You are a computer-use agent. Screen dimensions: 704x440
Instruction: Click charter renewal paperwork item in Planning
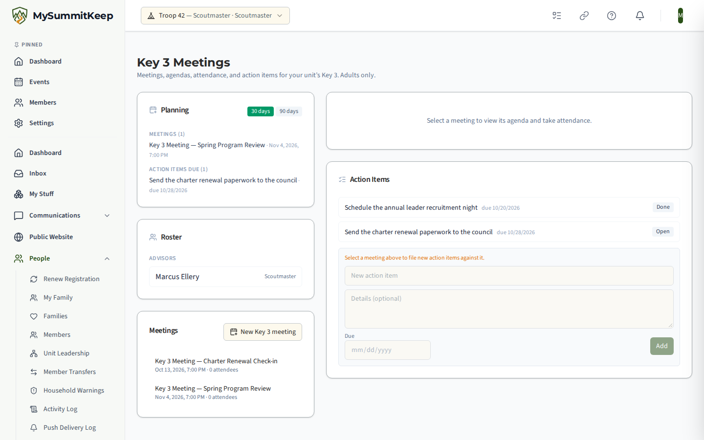click(x=223, y=180)
